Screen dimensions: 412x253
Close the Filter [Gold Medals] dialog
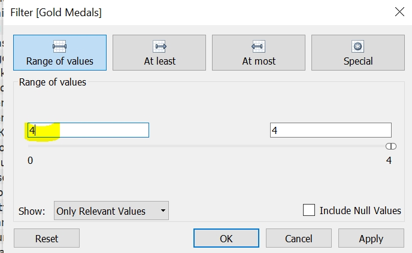(399, 11)
